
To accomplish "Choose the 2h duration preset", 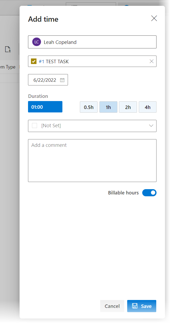I will (x=128, y=107).
